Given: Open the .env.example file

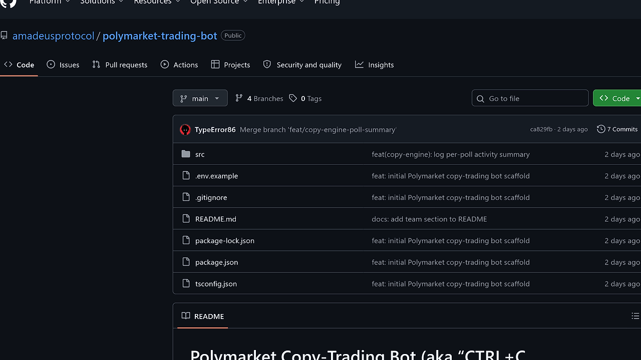Looking at the screenshot, I should pos(216,175).
